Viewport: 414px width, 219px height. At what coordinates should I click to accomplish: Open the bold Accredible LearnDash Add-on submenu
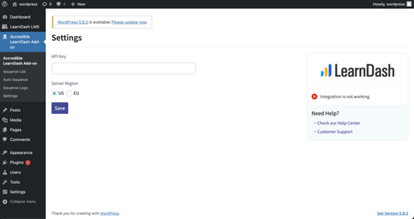point(20,61)
